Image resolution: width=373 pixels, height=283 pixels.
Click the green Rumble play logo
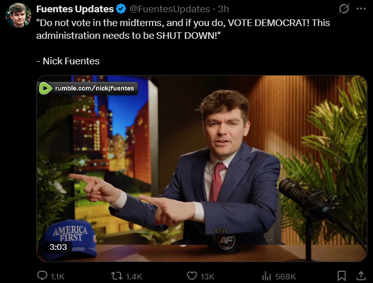(45, 88)
